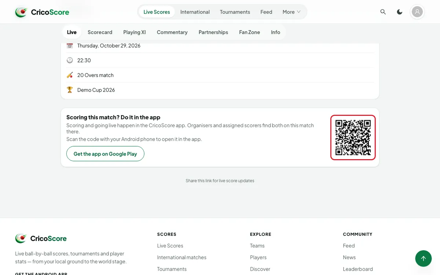The width and height of the screenshot is (440, 275).
Task: Click the Demo Cup 2026 text
Action: tap(96, 90)
